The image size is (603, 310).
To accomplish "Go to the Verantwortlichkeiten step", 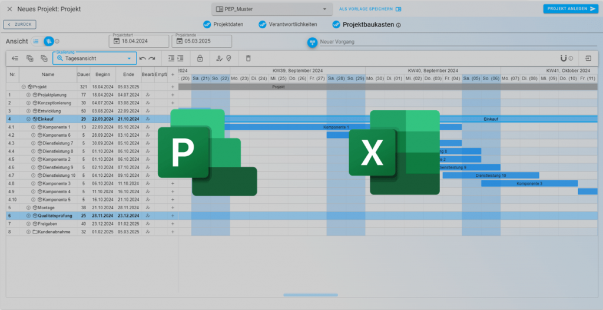I will pyautogui.click(x=287, y=24).
